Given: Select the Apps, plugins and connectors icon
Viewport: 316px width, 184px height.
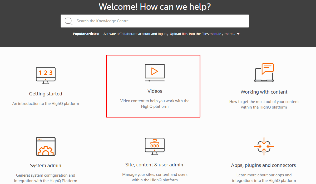Looking at the screenshot, I should pos(264,146).
